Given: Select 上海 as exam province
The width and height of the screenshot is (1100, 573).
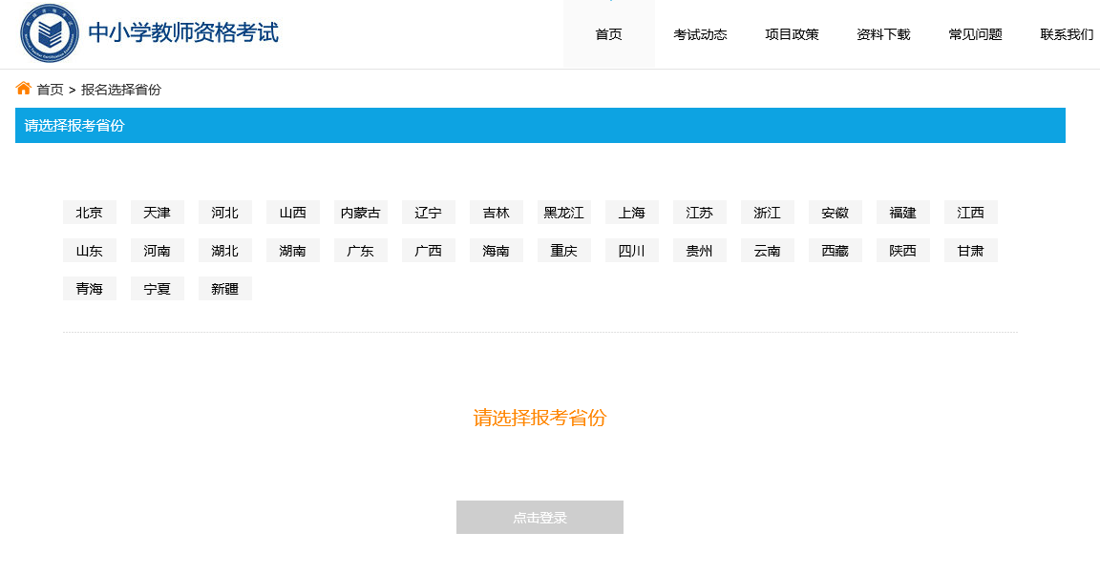Looking at the screenshot, I should 631,213.
